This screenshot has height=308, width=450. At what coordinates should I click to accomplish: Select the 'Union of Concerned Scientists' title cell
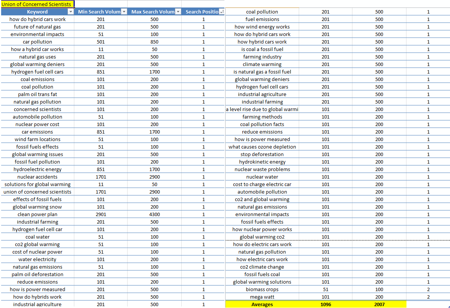[x=37, y=4]
